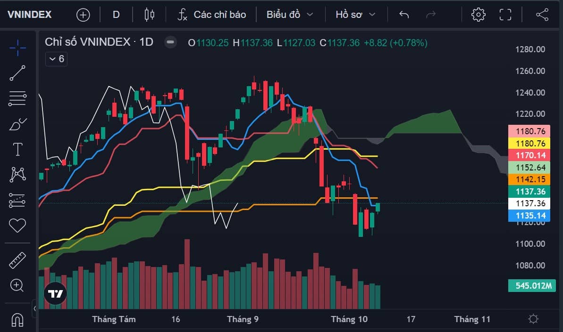Toggle the magnet snap mode

[x=17, y=319]
